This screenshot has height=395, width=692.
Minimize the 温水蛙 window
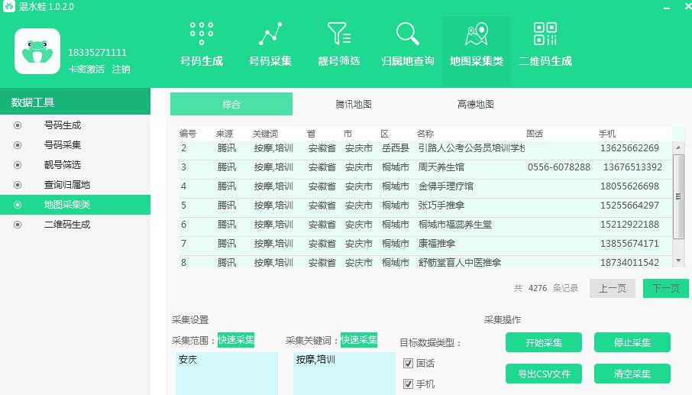[x=666, y=8]
